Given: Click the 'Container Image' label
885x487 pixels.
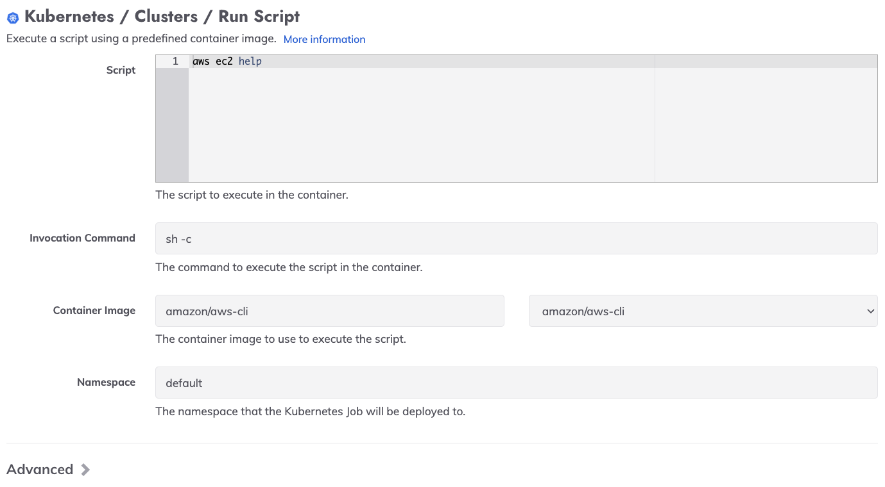Looking at the screenshot, I should [94, 311].
